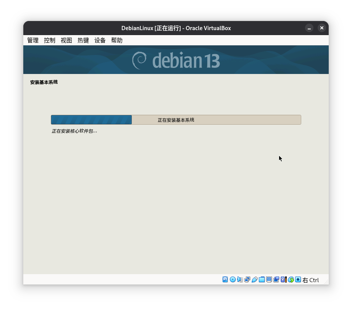Close the DebianLinux VirtualBox window
Viewport: 352px width, 310px height.
tap(322, 28)
